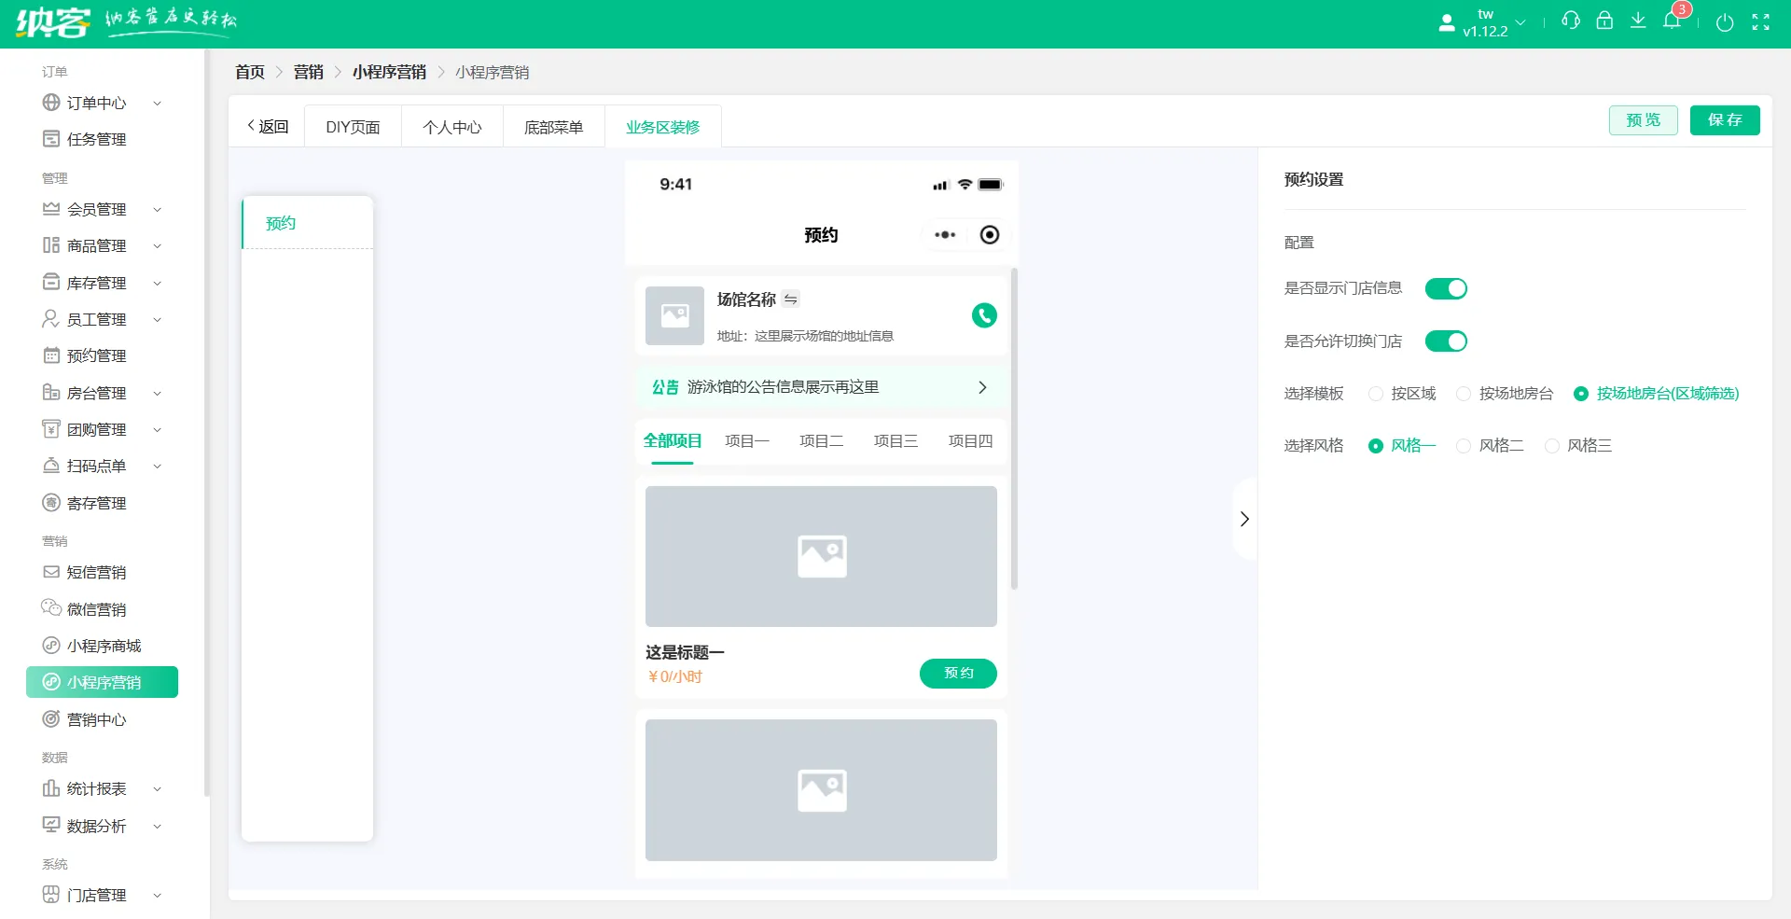Click the lock screen icon in top bar
The width and height of the screenshot is (1791, 919).
pyautogui.click(x=1604, y=21)
